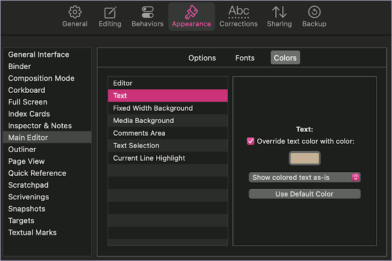Select the Appearance paintbrush pane
The image size is (392, 261).
click(192, 16)
